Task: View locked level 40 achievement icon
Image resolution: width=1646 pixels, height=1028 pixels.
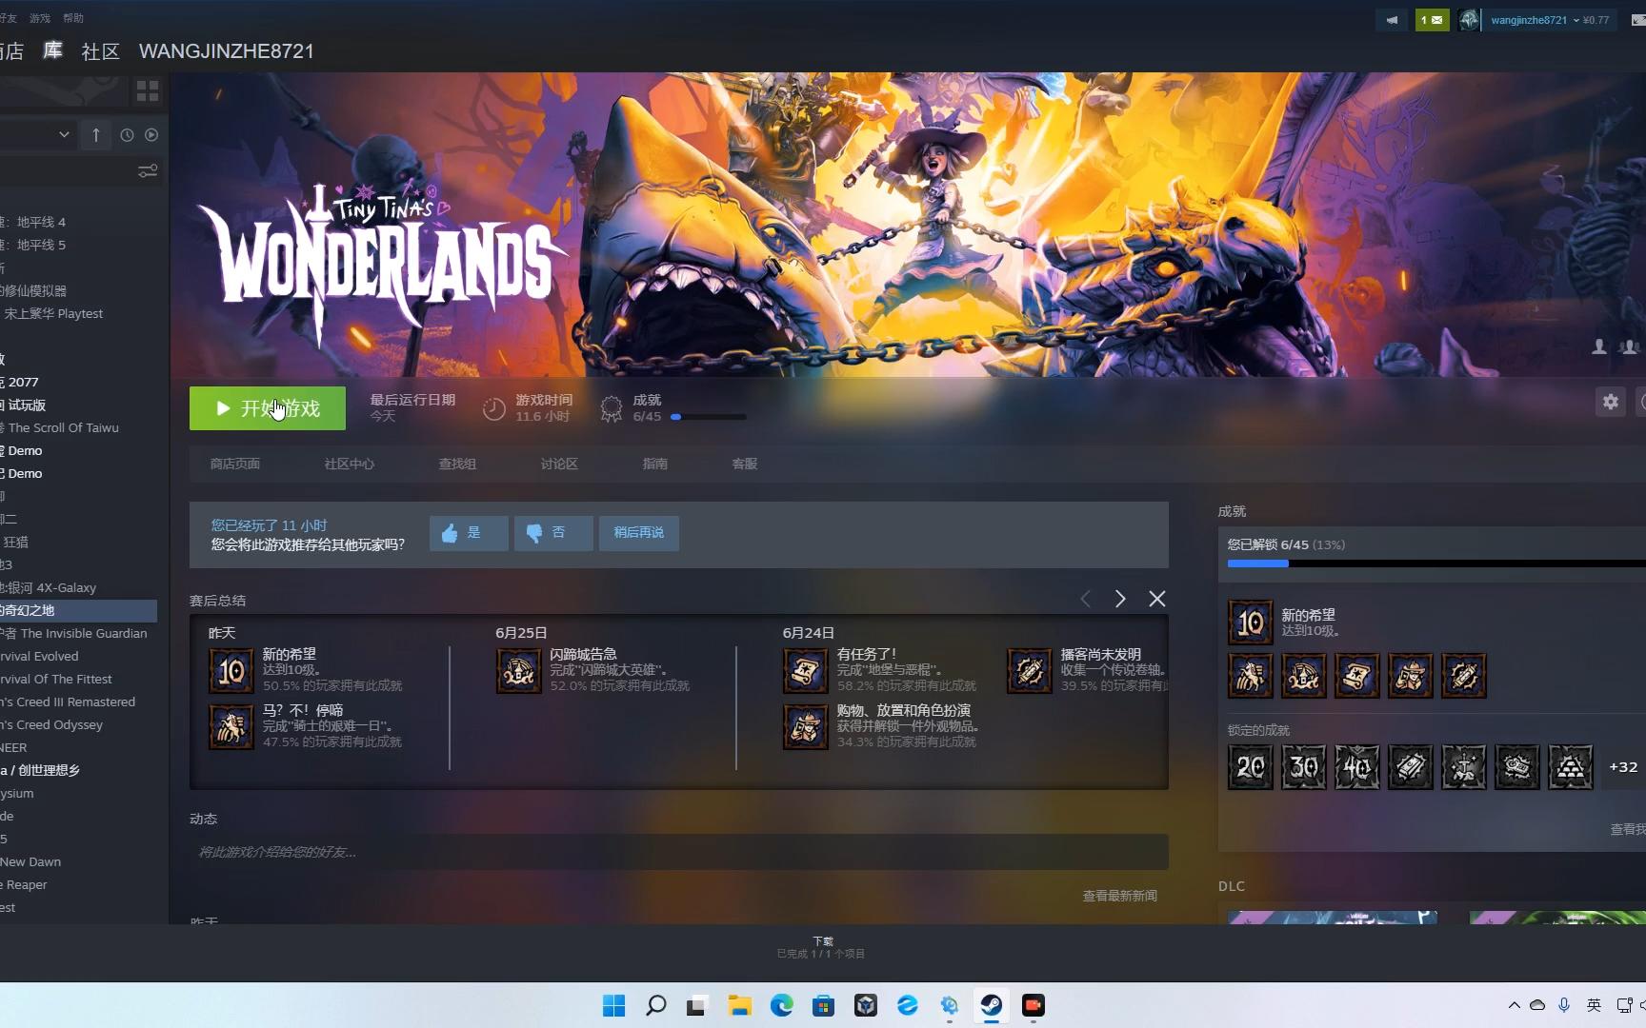Action: pos(1357,767)
